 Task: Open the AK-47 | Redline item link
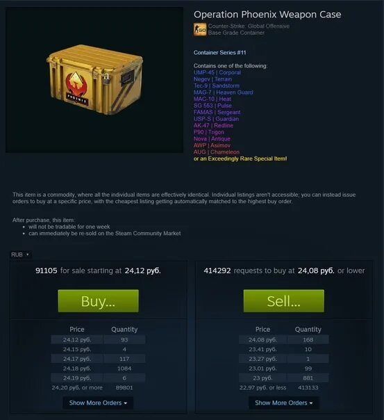pyautogui.click(x=213, y=126)
